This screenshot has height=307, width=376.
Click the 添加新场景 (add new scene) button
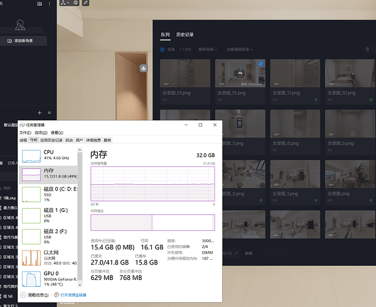tap(28, 41)
